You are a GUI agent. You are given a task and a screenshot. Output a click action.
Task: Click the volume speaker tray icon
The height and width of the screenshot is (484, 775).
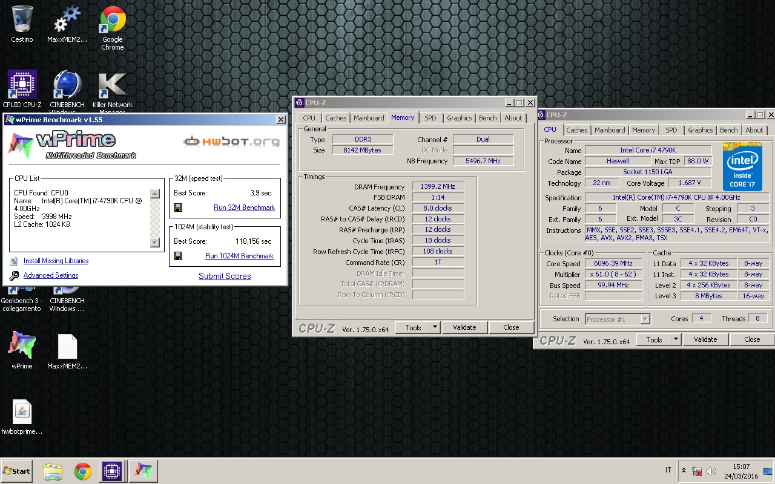[711, 471]
